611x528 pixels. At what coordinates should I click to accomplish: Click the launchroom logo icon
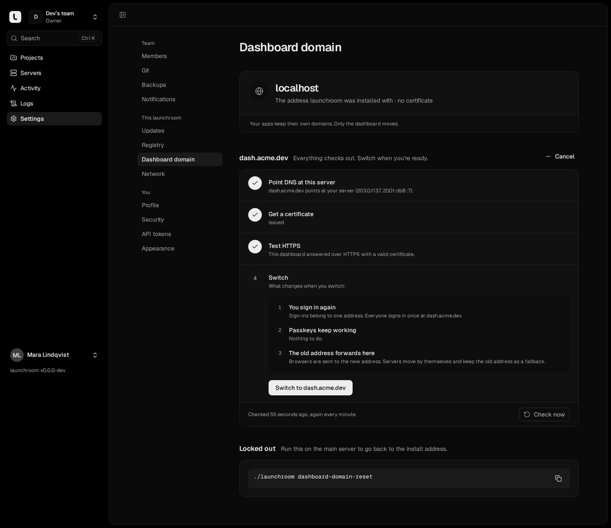point(15,17)
